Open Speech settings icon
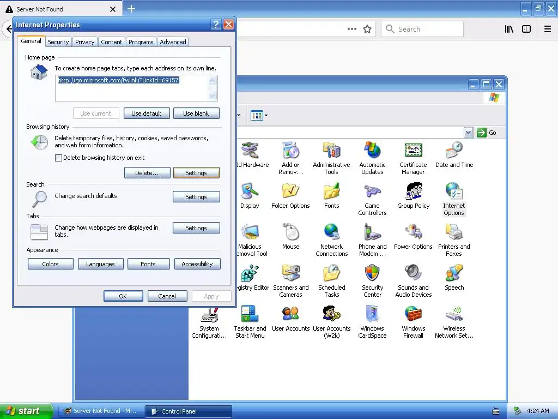The image size is (558, 419). click(x=454, y=278)
